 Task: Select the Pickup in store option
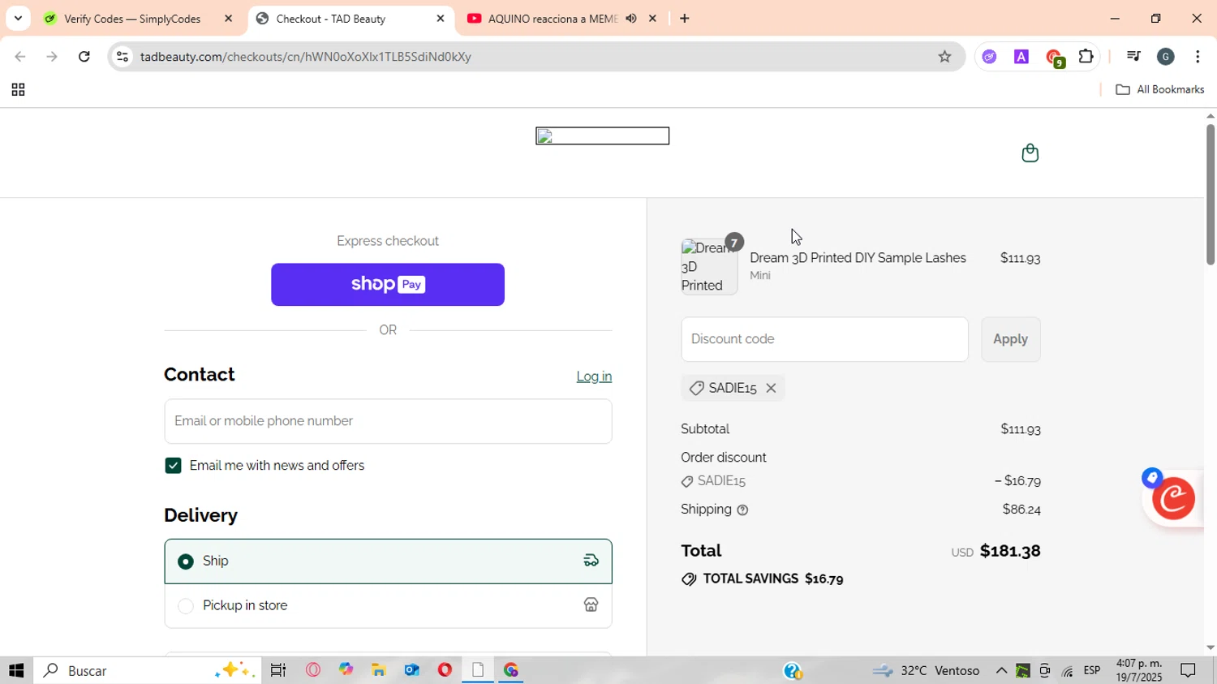click(388, 606)
